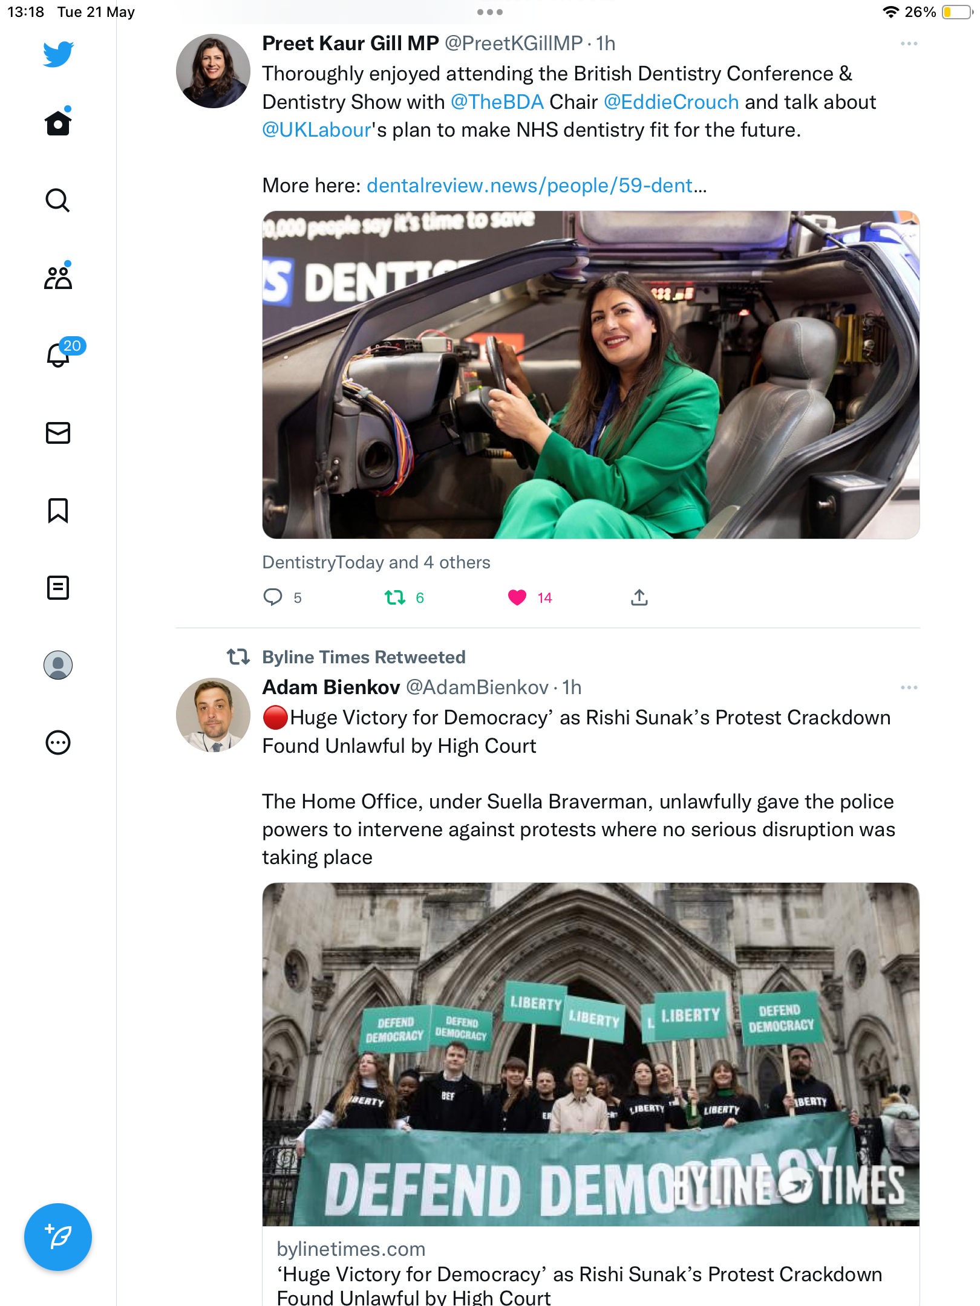This screenshot has width=980, height=1306.
Task: View the photo of woman in green suit
Action: click(x=591, y=375)
